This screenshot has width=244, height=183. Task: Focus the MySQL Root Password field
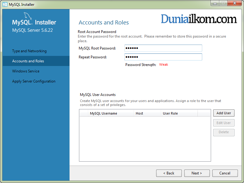point(163,48)
